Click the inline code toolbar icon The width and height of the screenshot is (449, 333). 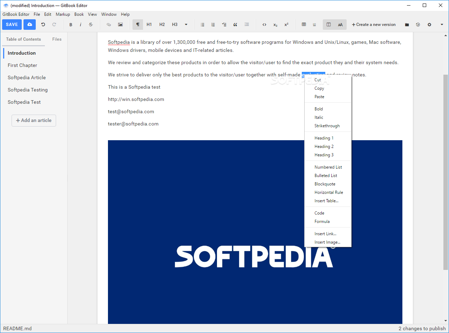coord(264,25)
